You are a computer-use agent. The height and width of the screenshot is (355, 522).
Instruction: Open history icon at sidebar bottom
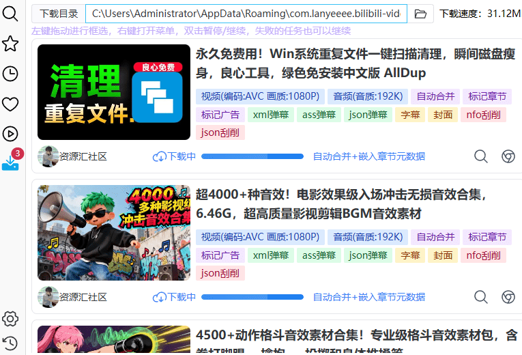pyautogui.click(x=10, y=343)
